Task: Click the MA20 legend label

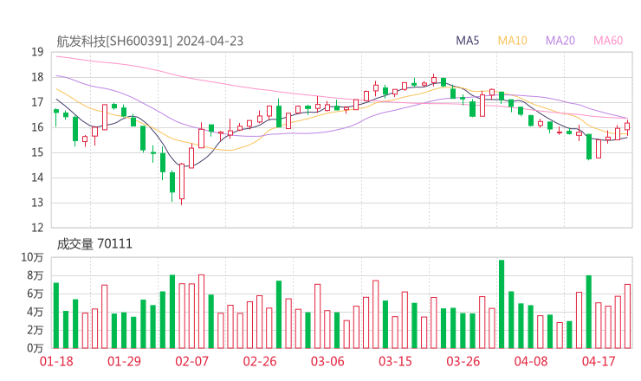Action: pyautogui.click(x=560, y=41)
